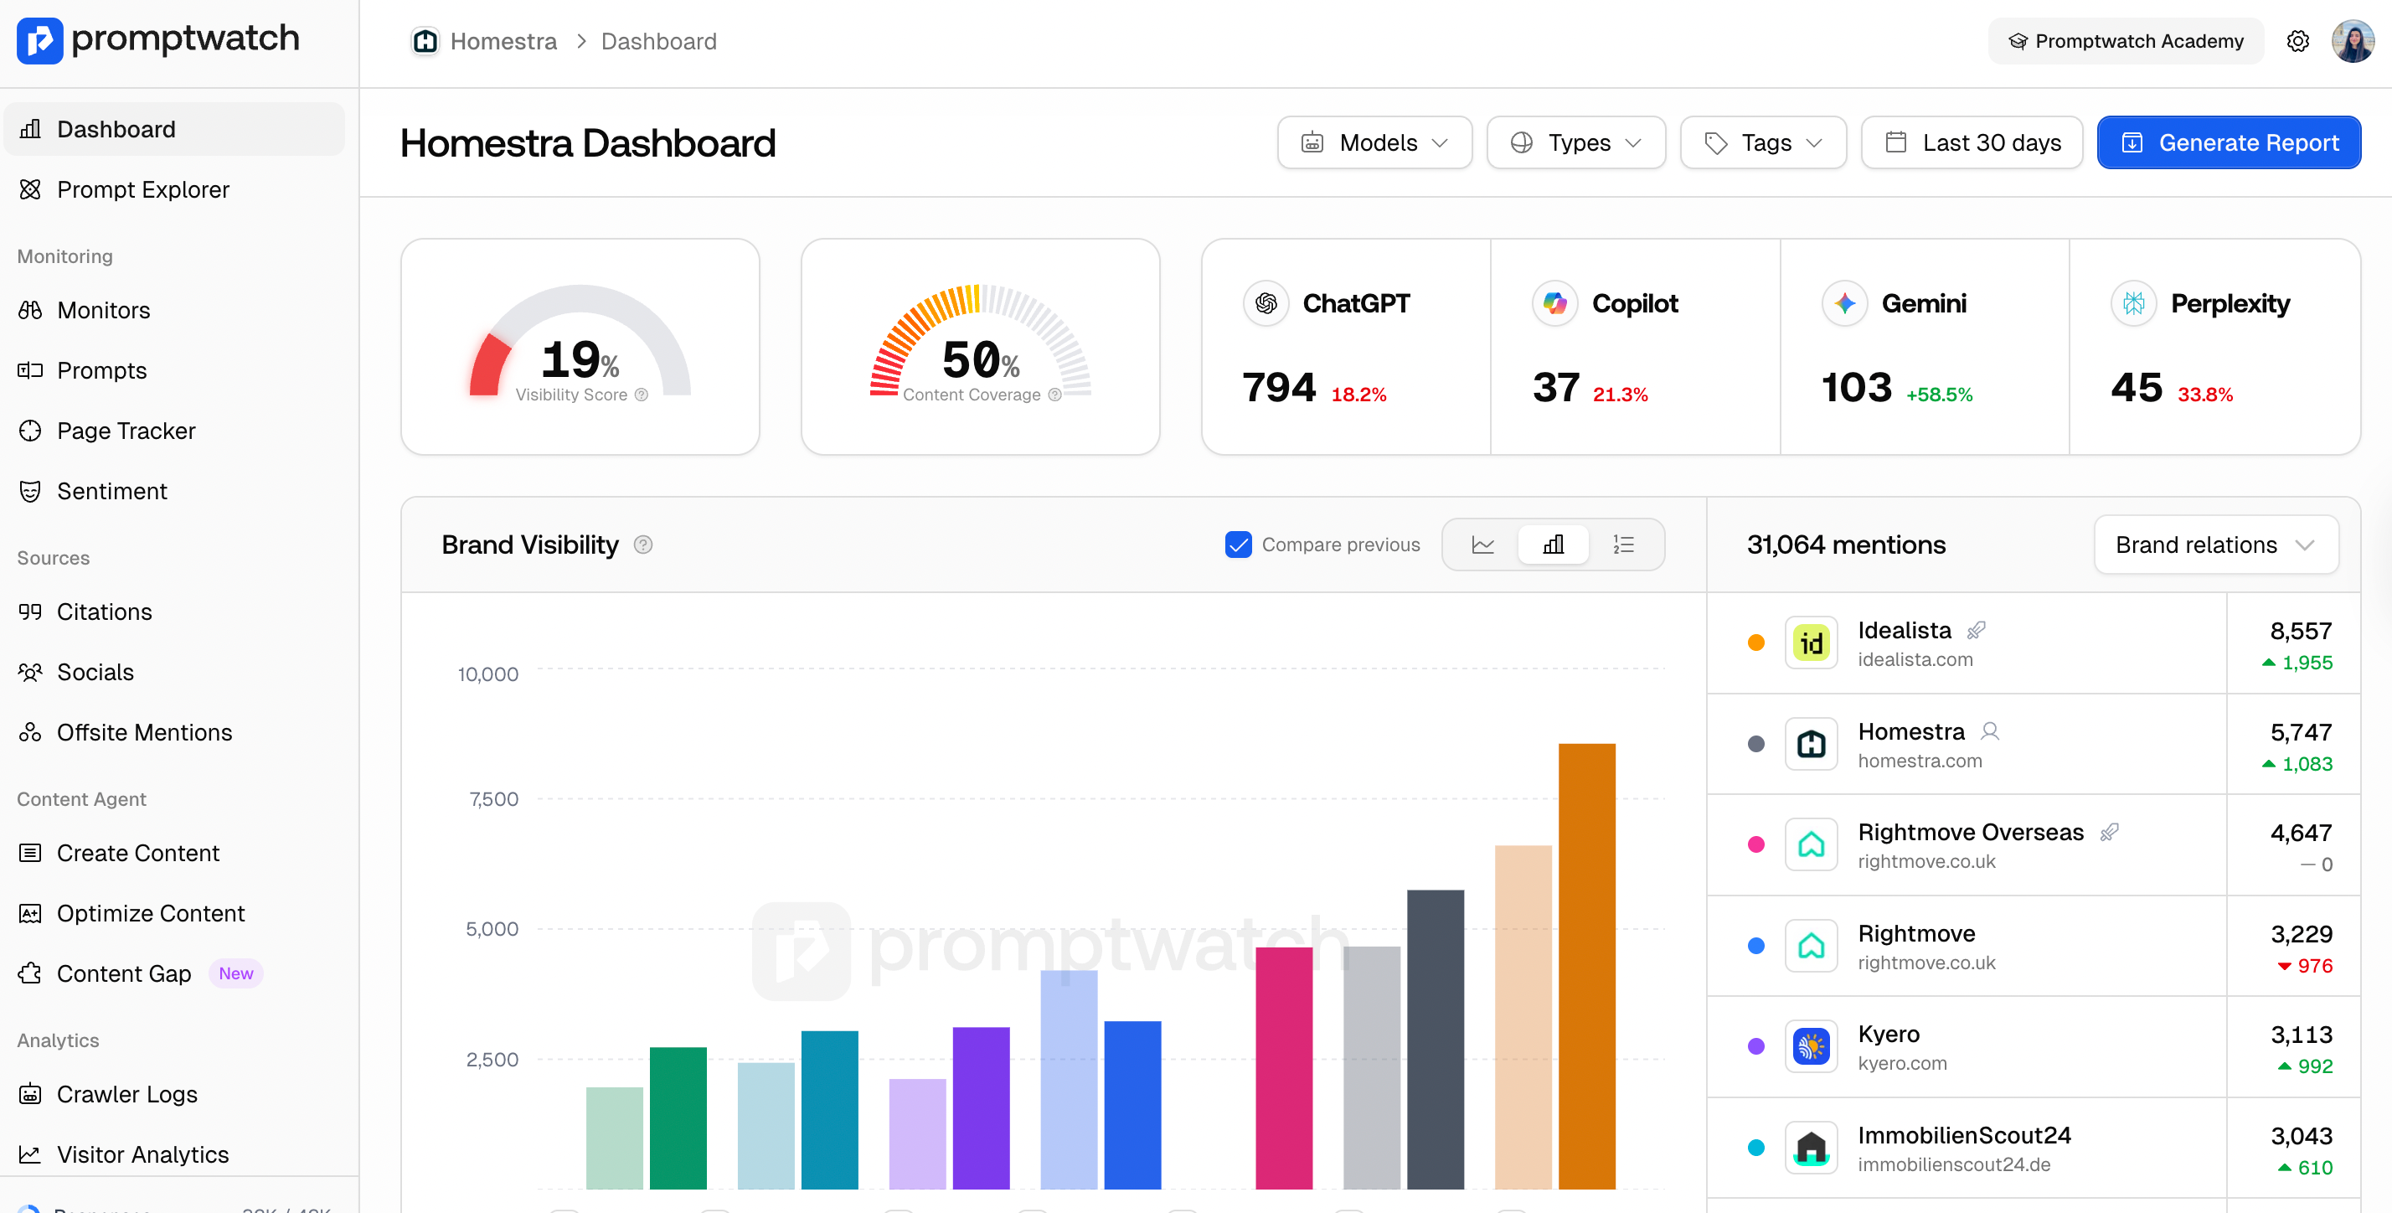The width and height of the screenshot is (2392, 1213).
Task: Switch to line chart view
Action: click(1483, 545)
